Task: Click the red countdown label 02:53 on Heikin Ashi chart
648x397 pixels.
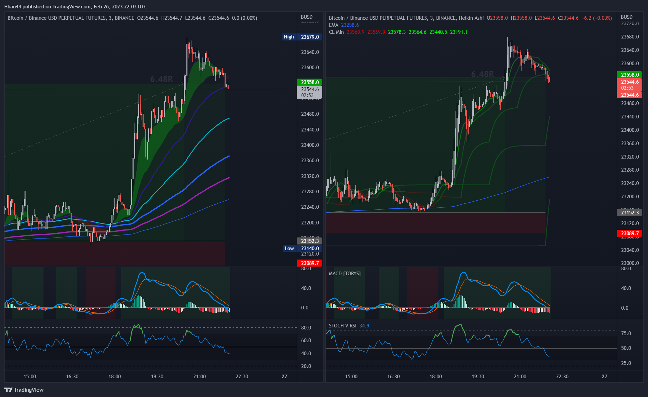Action: click(627, 88)
